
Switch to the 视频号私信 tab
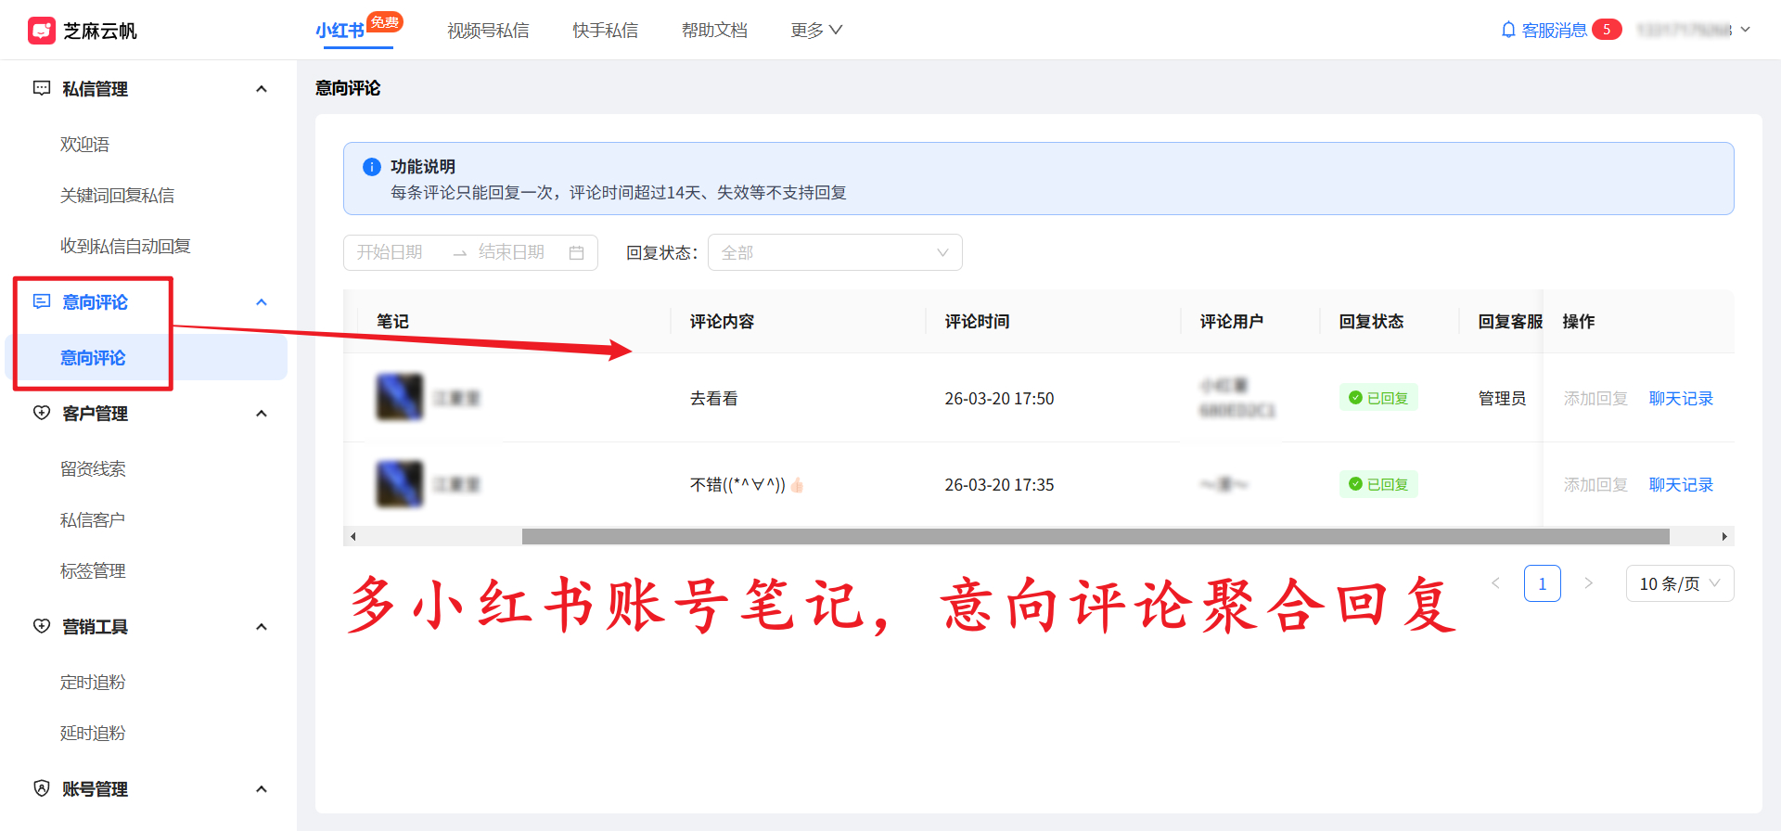coord(488,31)
